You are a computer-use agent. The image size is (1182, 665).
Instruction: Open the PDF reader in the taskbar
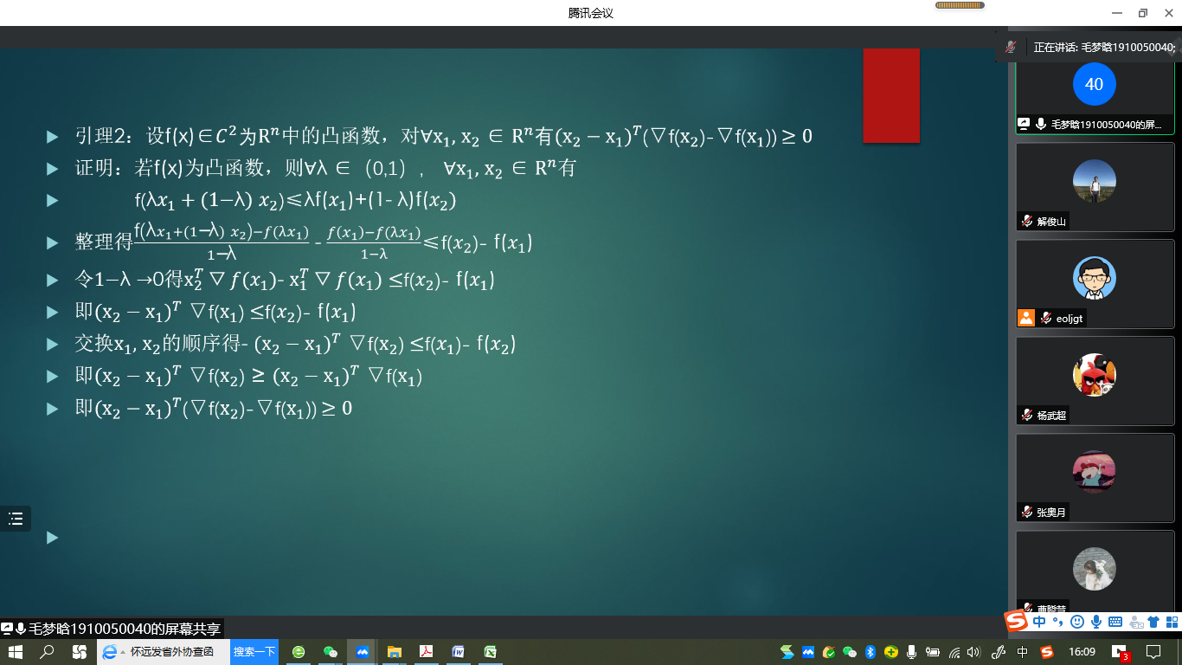click(x=426, y=652)
